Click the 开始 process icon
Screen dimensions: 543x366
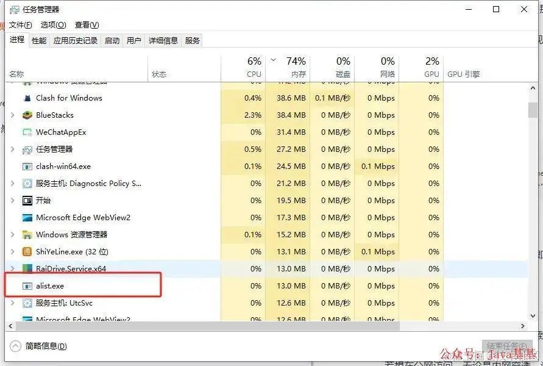click(x=27, y=200)
